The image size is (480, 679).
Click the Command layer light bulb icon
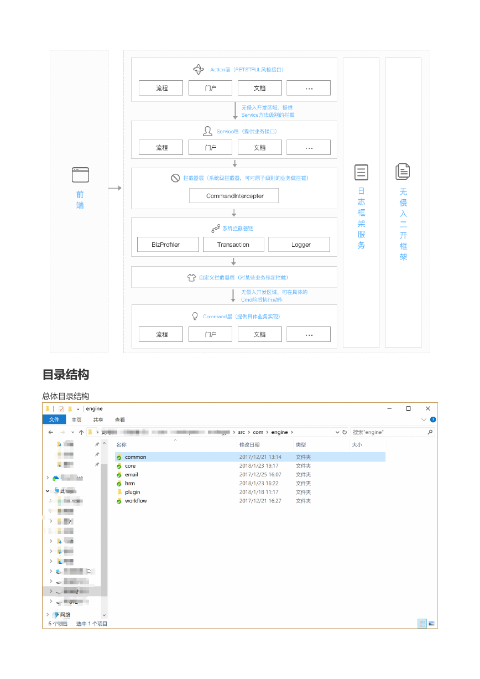click(195, 316)
